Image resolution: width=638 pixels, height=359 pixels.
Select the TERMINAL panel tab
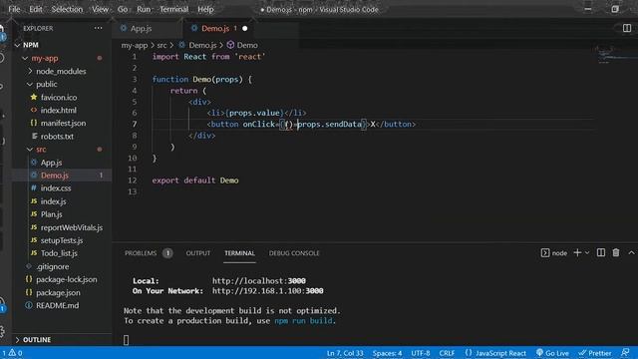tap(239, 253)
